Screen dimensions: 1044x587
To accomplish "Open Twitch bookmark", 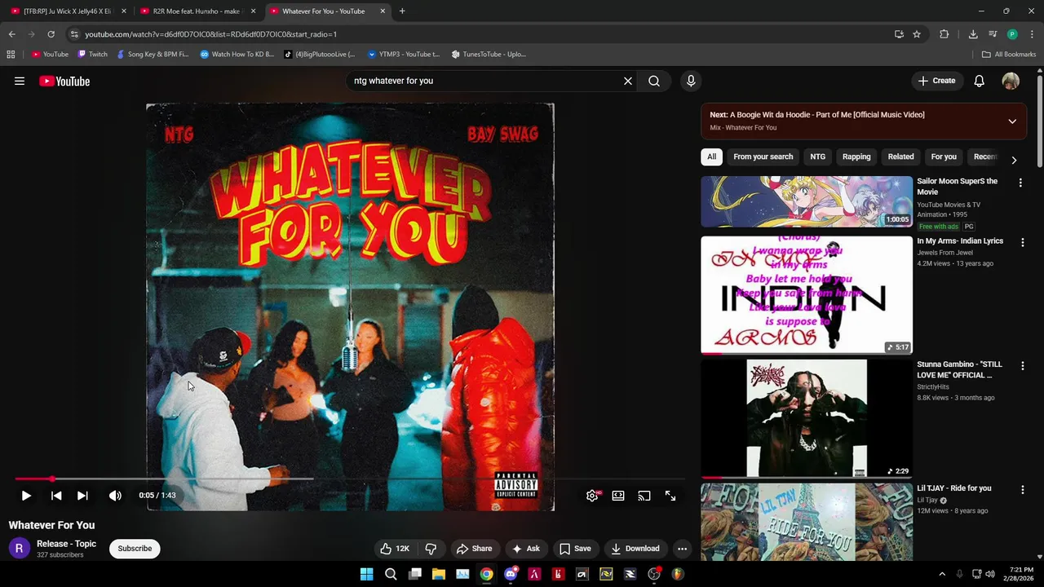I will click(x=92, y=55).
